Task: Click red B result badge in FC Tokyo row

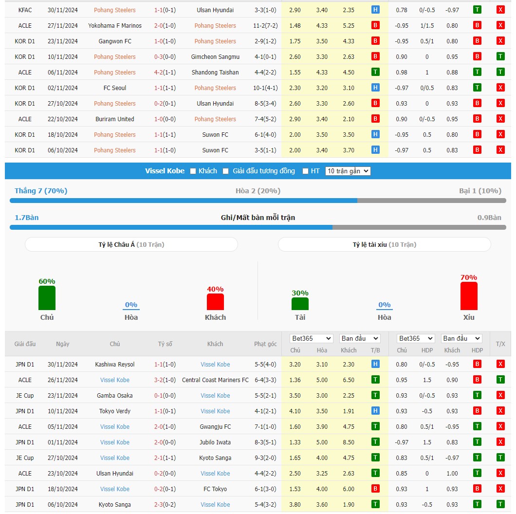Action: tap(375, 489)
